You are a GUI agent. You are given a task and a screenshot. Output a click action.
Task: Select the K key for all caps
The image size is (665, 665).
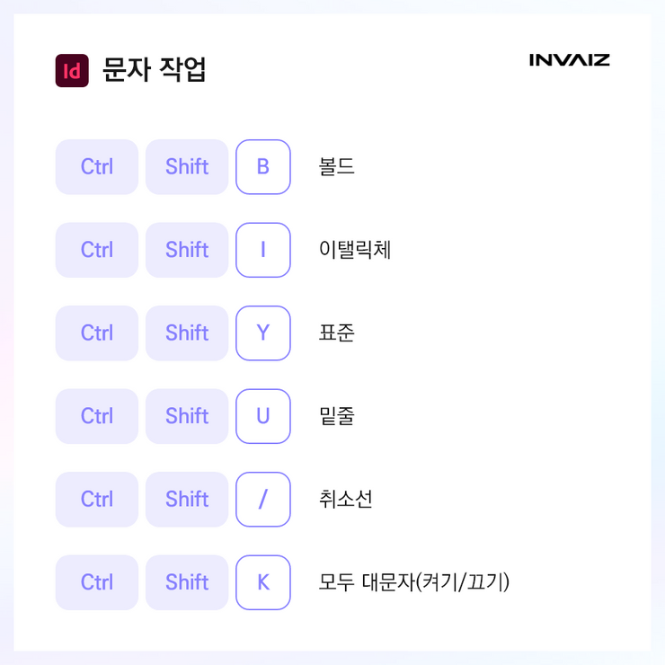coord(263,582)
